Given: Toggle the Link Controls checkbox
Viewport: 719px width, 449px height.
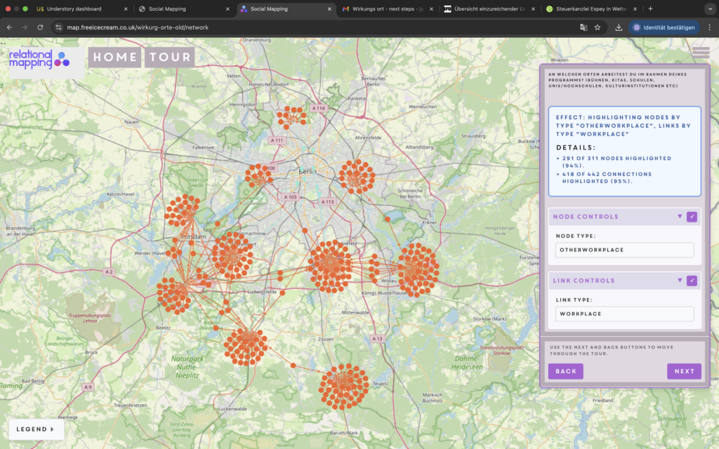Looking at the screenshot, I should 692,281.
